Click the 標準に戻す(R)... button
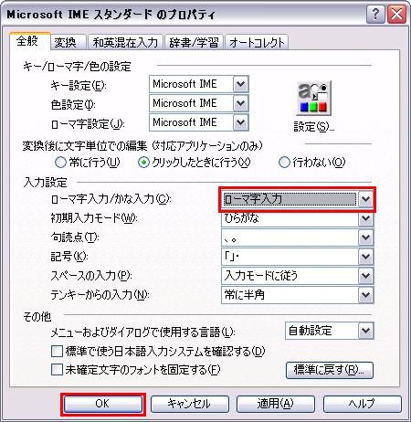This screenshot has height=422, width=411. (330, 370)
